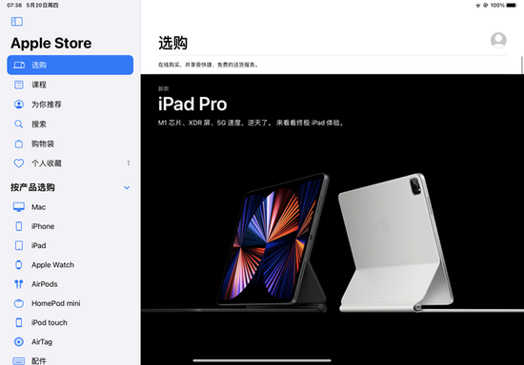Collapse the 按产品选购 section chevron
The image size is (524, 365).
click(x=127, y=187)
